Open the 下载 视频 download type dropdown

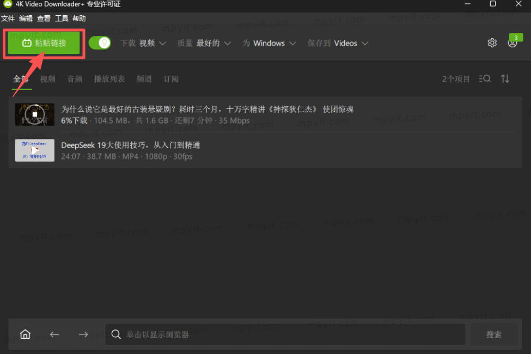pos(143,44)
